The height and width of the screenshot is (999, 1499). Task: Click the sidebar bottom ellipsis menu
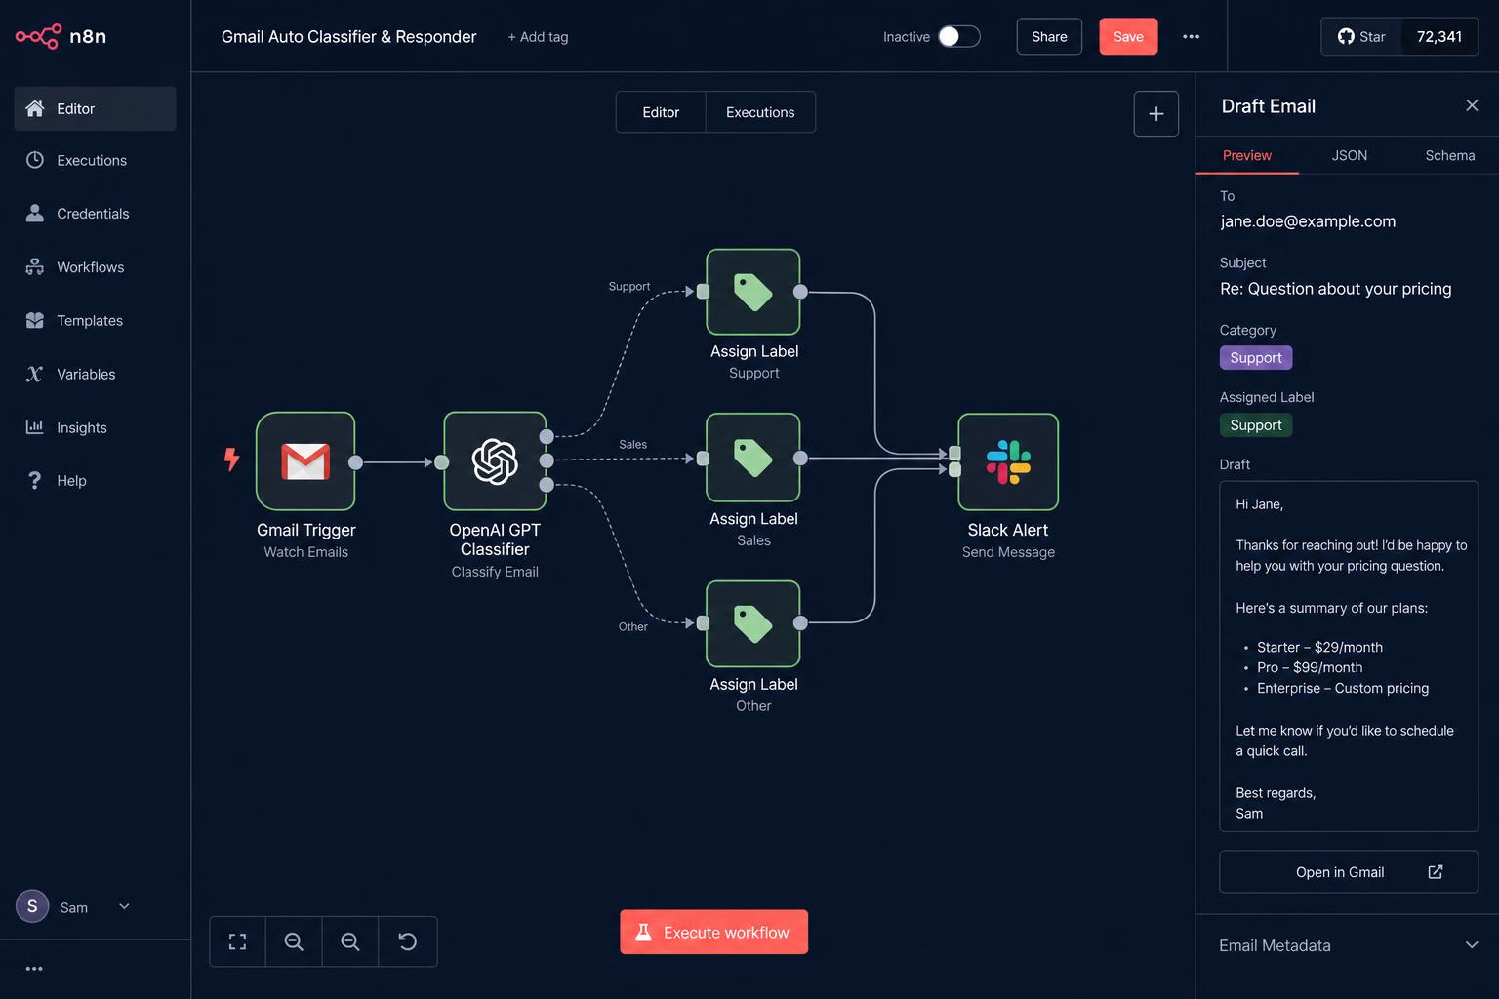coord(34,969)
